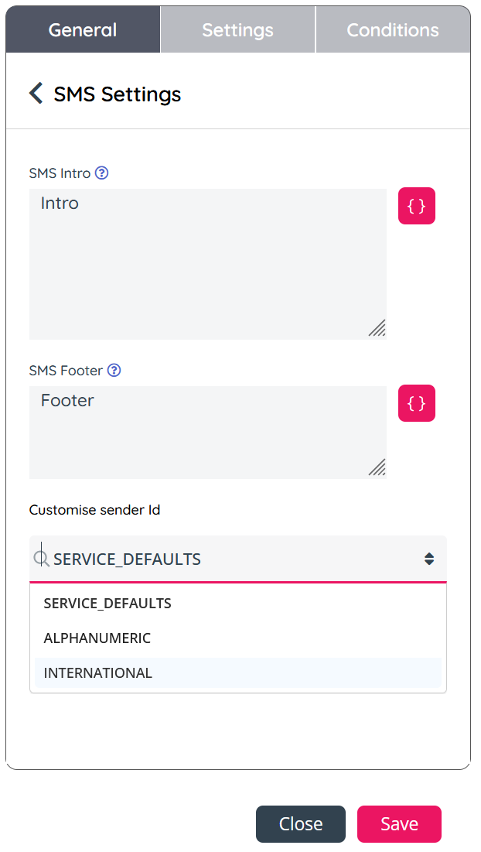Insert a variable into SMS Intro via braces button
The image size is (481, 852).
(x=416, y=206)
